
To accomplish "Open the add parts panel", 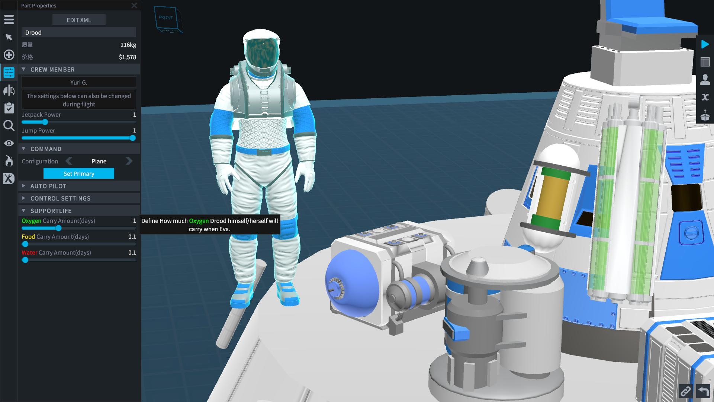I will tap(9, 55).
